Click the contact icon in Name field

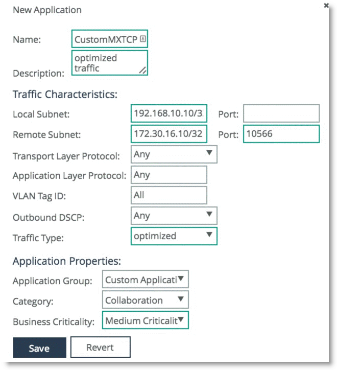(142, 39)
